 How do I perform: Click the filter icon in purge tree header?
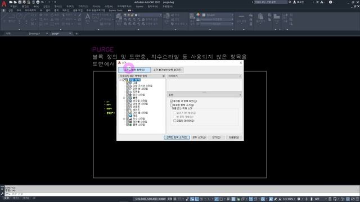[164, 76]
